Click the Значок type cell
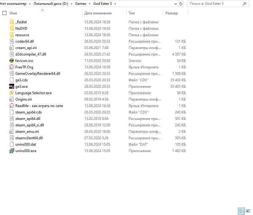 pyautogui.click(x=135, y=61)
